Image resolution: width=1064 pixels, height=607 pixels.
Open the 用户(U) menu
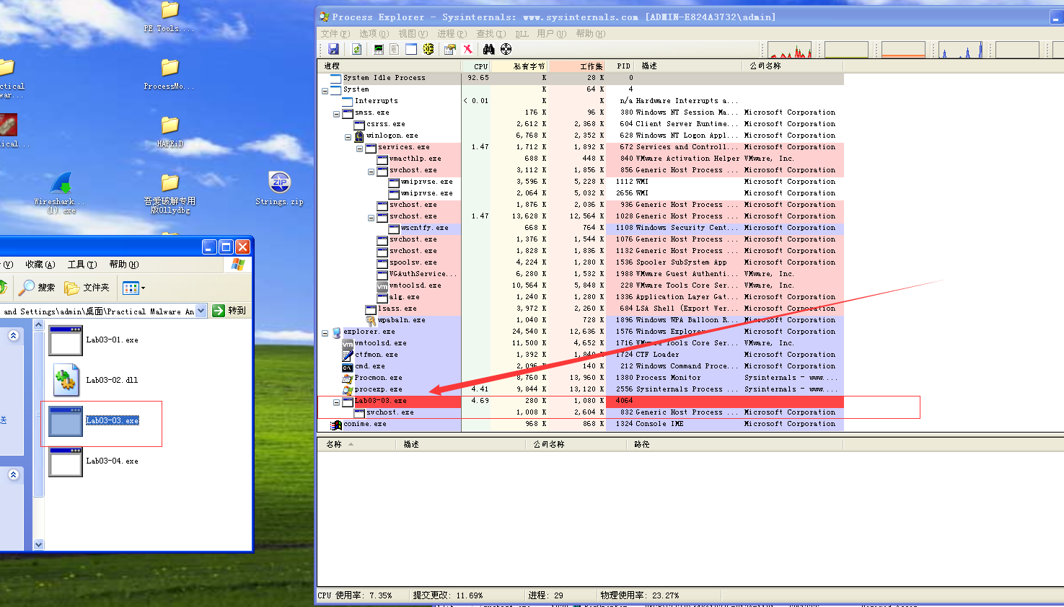point(551,34)
